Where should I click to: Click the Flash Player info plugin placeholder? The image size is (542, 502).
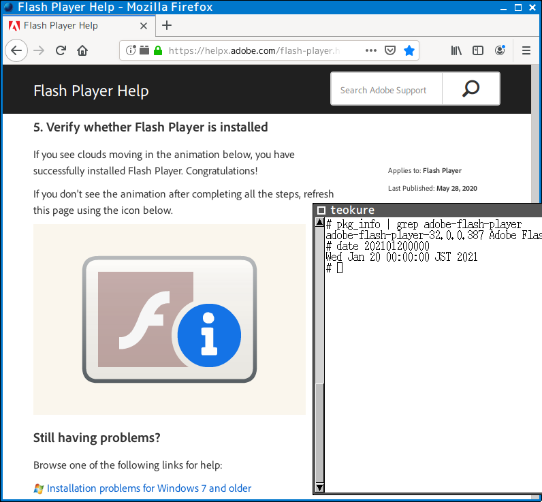pyautogui.click(x=170, y=319)
